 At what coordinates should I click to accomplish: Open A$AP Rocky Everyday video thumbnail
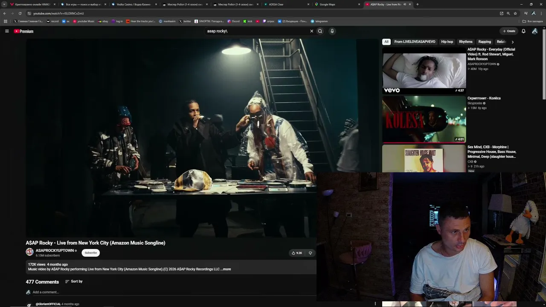click(424, 70)
